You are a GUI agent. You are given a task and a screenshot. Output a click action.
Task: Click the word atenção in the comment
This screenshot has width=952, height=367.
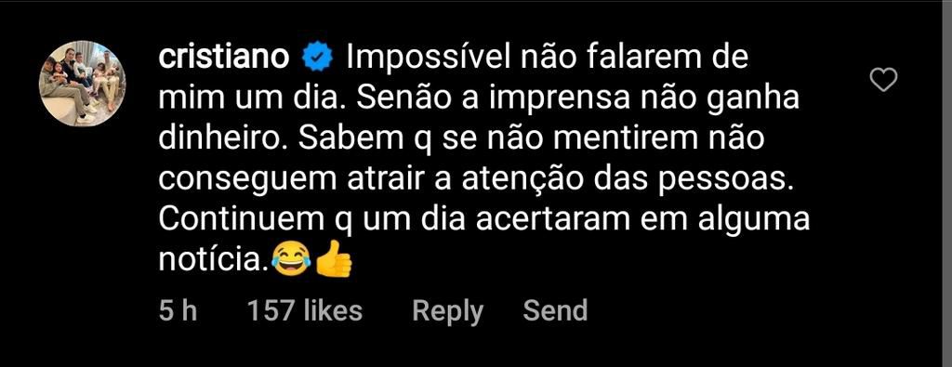(x=508, y=180)
